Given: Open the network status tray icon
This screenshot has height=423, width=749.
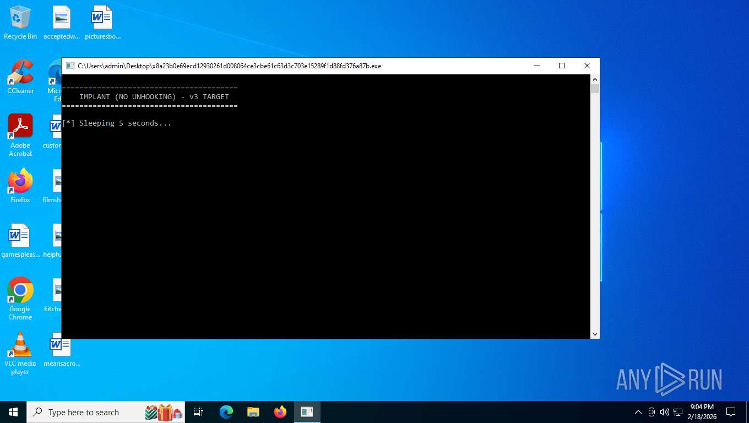Looking at the screenshot, I should coord(678,412).
